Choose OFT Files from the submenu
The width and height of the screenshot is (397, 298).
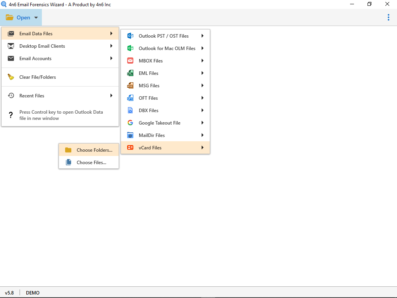pyautogui.click(x=165, y=98)
